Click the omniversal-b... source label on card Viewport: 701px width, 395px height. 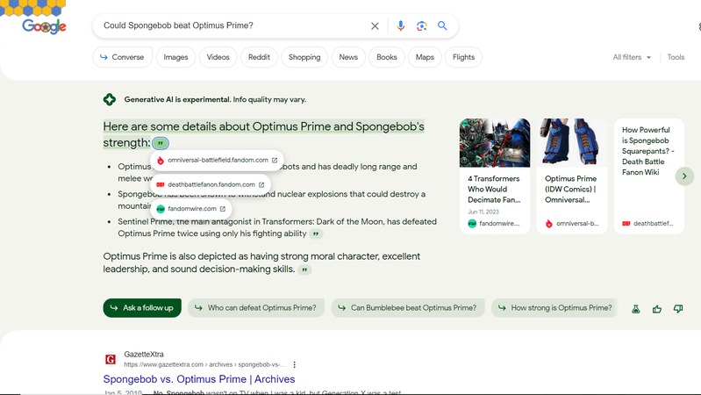[572, 223]
